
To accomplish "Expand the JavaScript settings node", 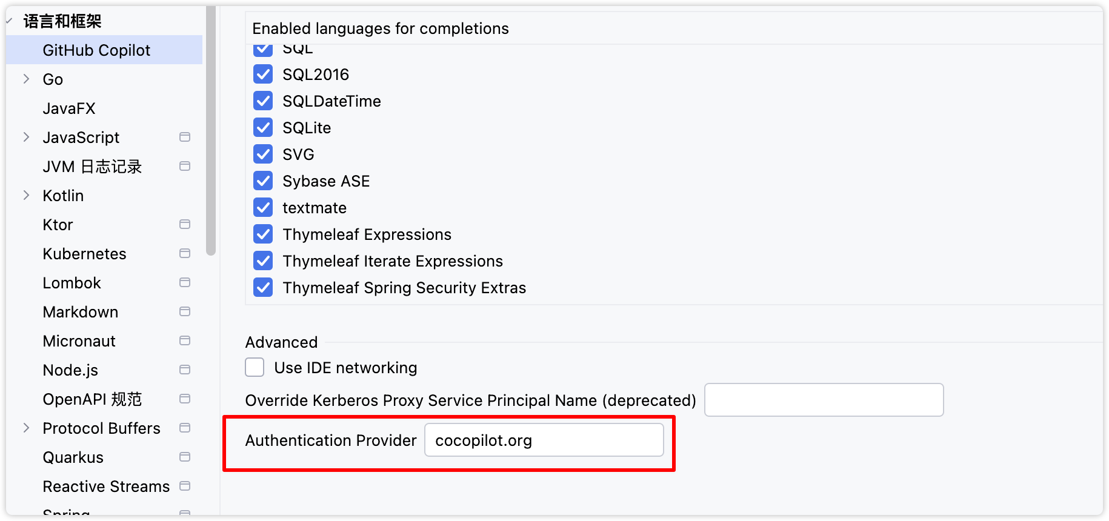I will (26, 137).
